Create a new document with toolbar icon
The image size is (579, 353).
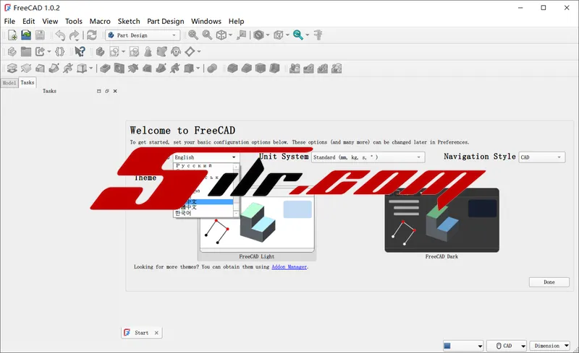(x=12, y=35)
